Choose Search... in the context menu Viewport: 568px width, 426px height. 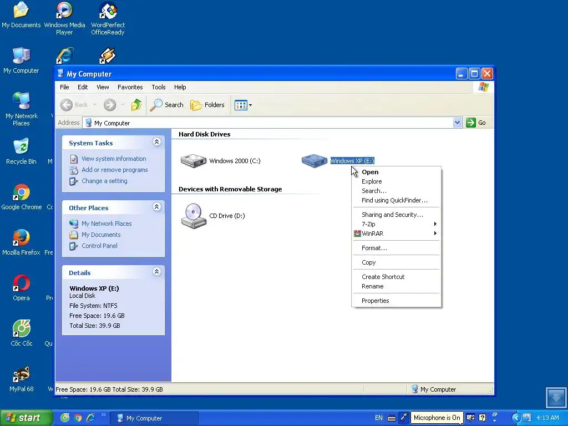[396, 191]
